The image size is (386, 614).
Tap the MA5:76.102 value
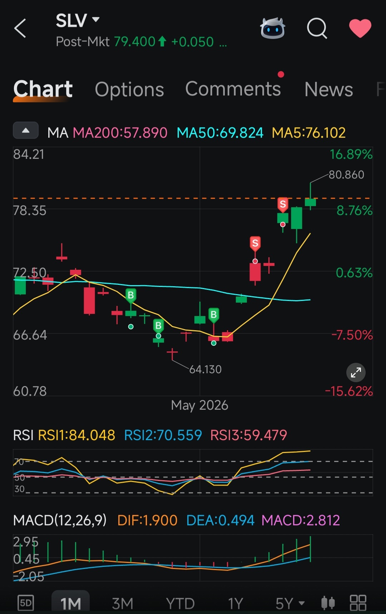coord(309,133)
